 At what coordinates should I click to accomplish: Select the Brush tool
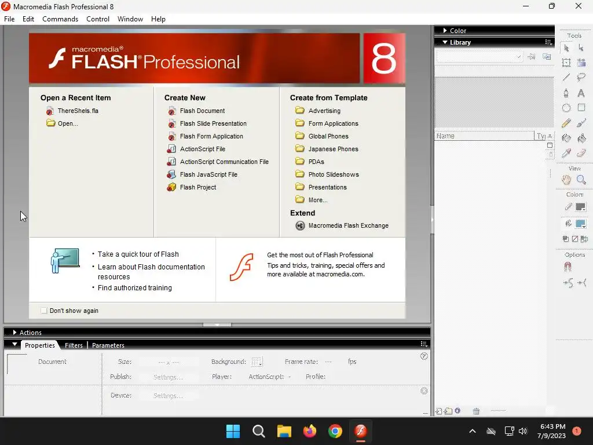pos(581,123)
